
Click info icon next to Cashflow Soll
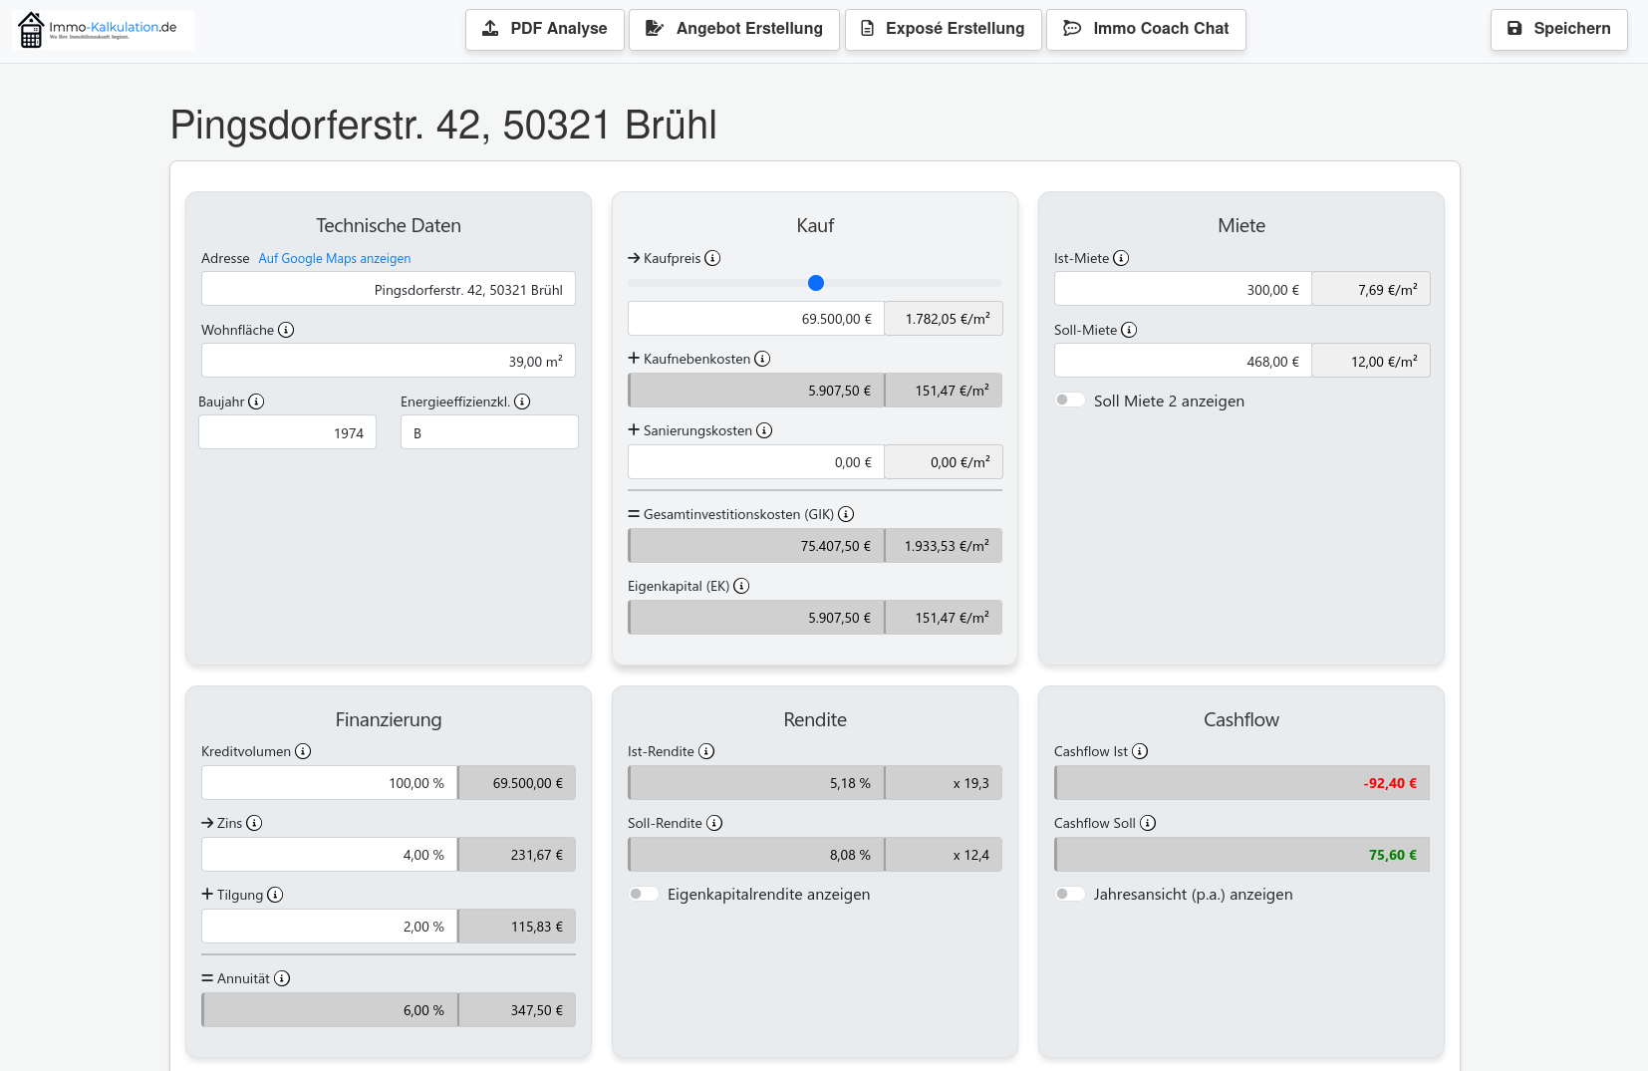point(1148,823)
